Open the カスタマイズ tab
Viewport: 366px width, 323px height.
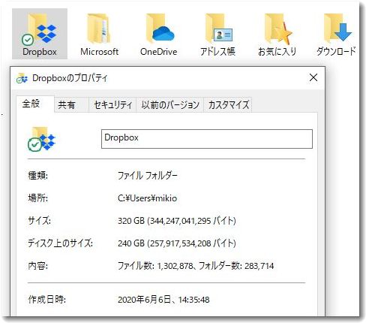229,104
